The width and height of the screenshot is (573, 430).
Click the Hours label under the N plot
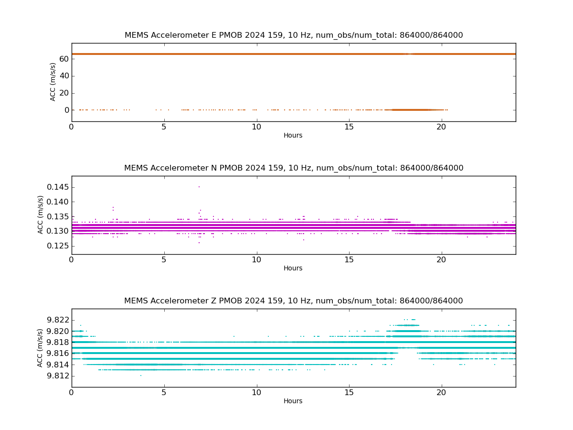[x=293, y=269]
